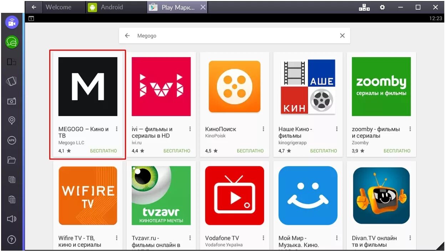The image size is (445, 251).
Task: Open the overflow menu for Vodafone TV
Action: point(263,238)
